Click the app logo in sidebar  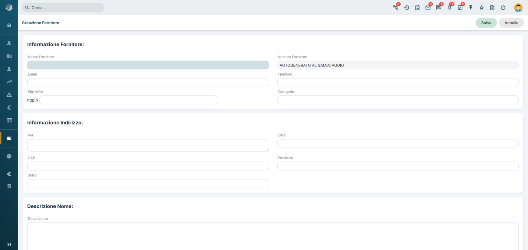9,8
